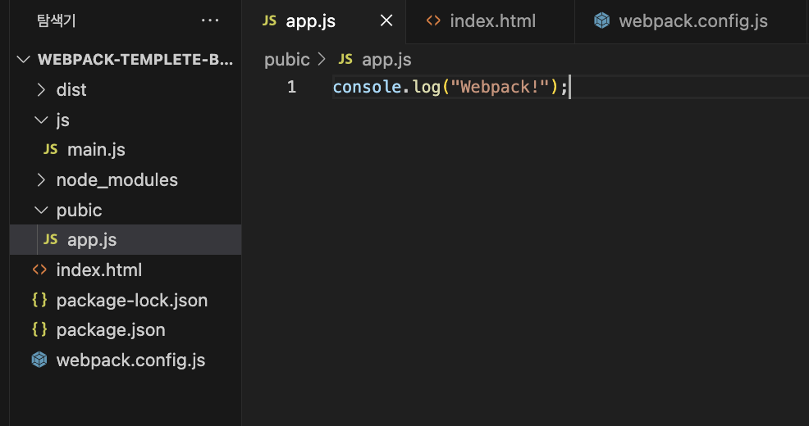Place cursor on the "Webpack!" string
This screenshot has height=426, width=809.
click(500, 87)
